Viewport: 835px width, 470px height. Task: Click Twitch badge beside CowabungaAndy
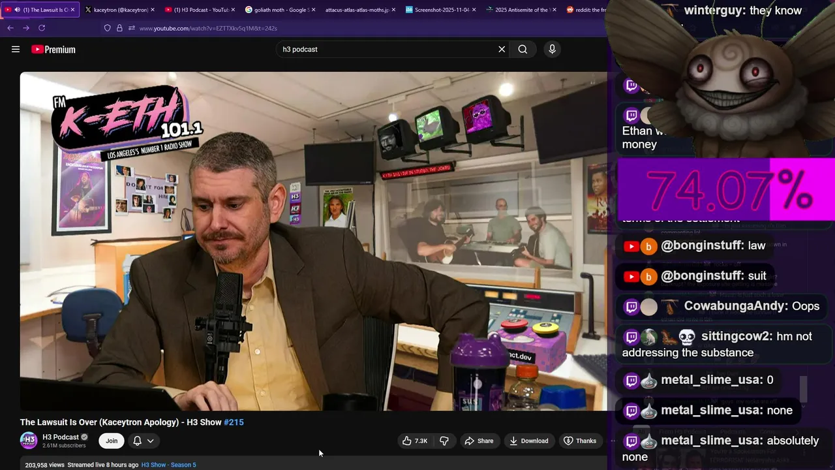pos(631,306)
